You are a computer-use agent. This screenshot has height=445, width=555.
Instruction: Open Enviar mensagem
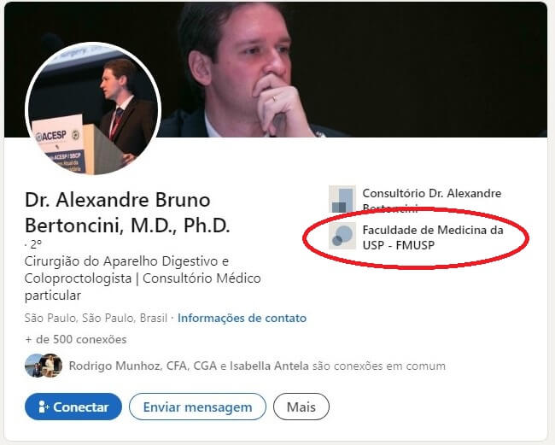[197, 407]
